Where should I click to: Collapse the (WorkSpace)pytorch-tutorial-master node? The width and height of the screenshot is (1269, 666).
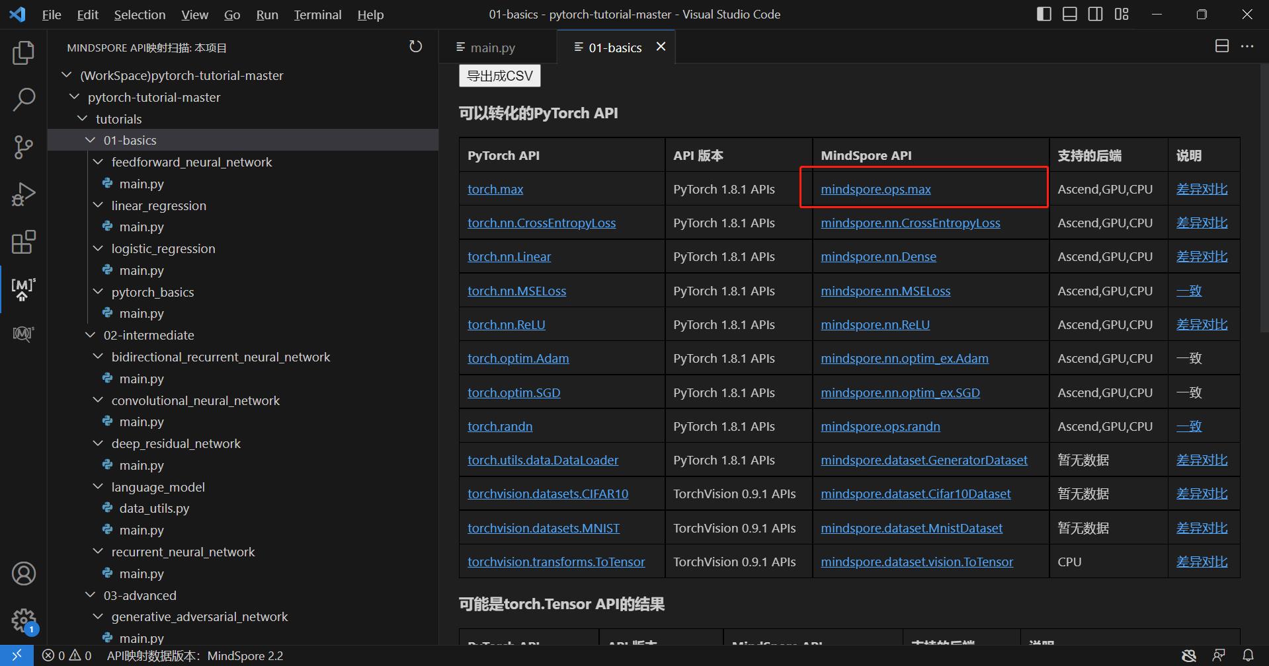(x=66, y=75)
